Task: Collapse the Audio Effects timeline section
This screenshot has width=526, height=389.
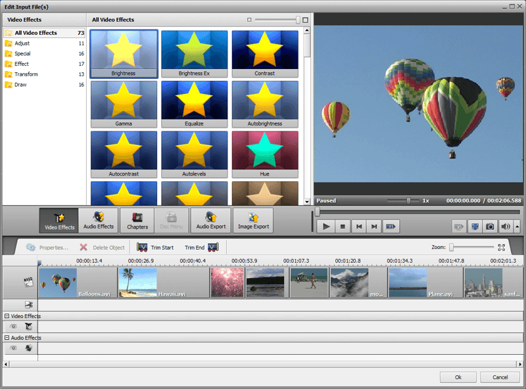Action: coord(7,337)
